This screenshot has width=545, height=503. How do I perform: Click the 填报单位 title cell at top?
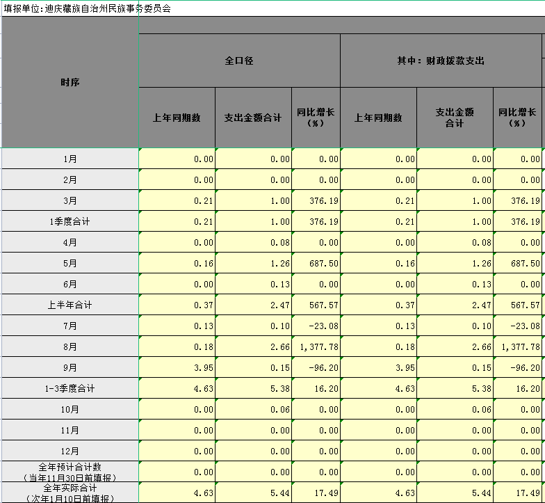tap(87, 8)
